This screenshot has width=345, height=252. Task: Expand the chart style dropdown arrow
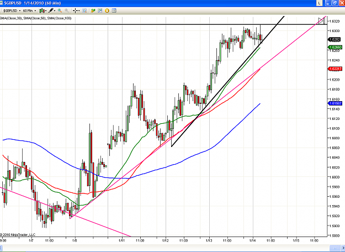click(46, 11)
